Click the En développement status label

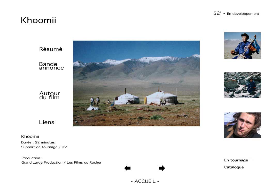(x=243, y=14)
